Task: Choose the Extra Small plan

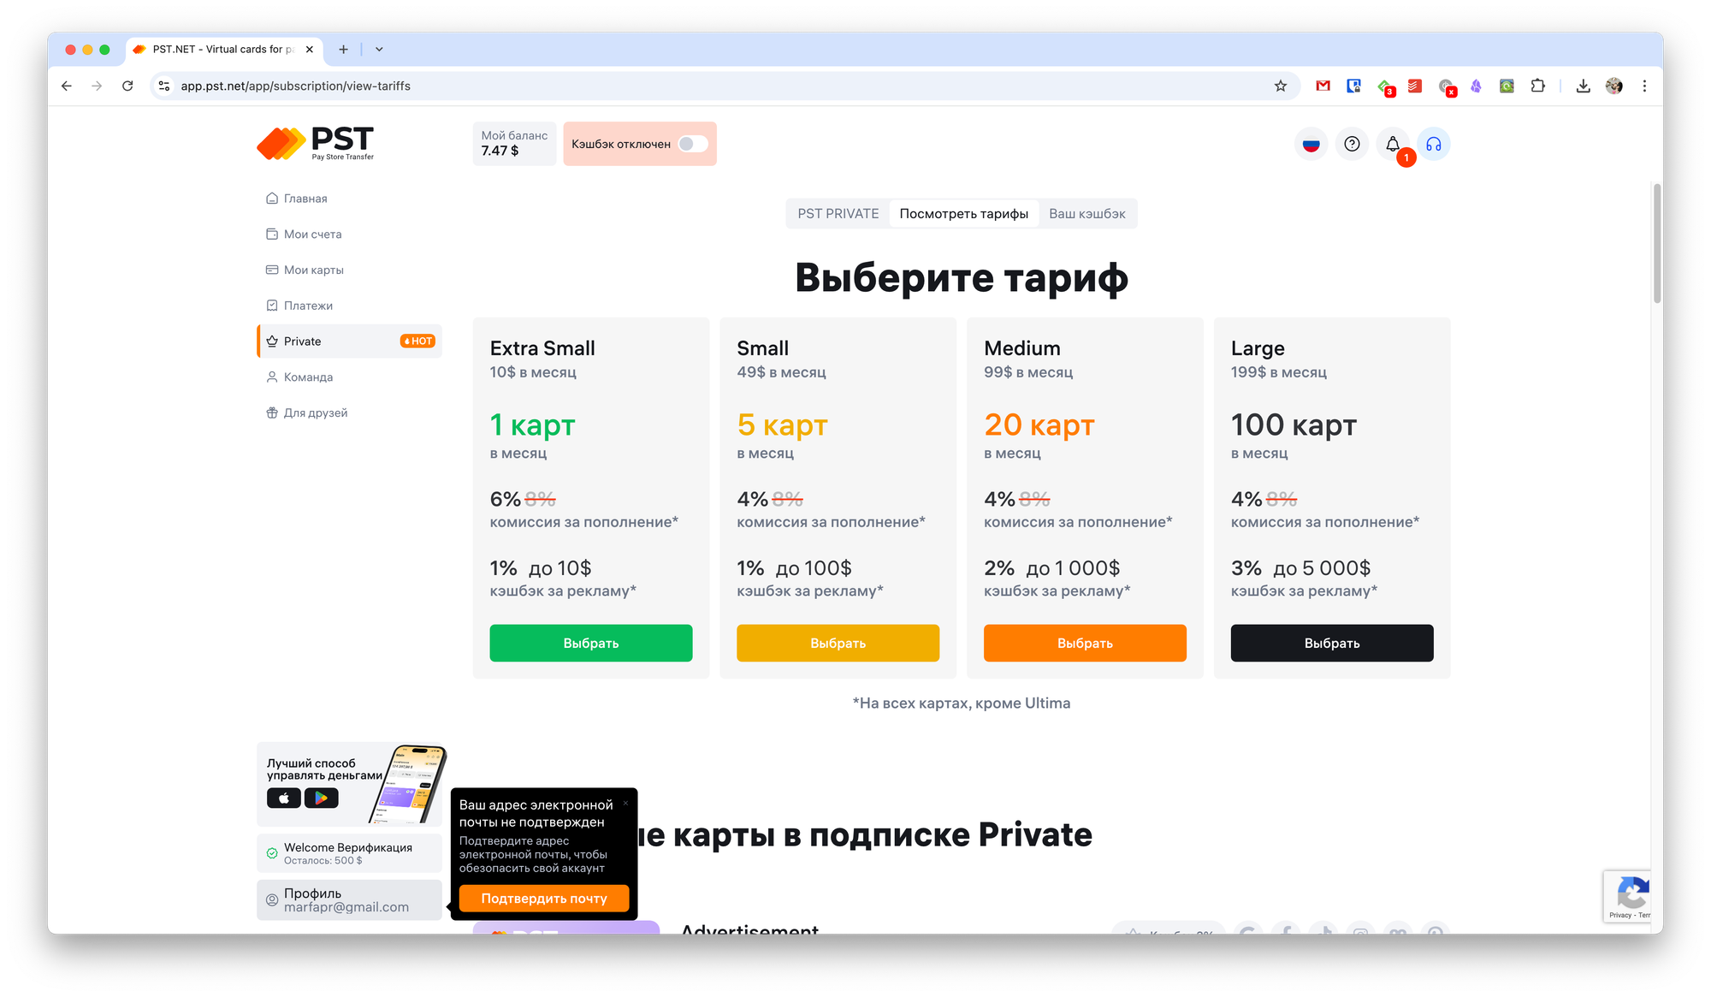Action: [590, 643]
